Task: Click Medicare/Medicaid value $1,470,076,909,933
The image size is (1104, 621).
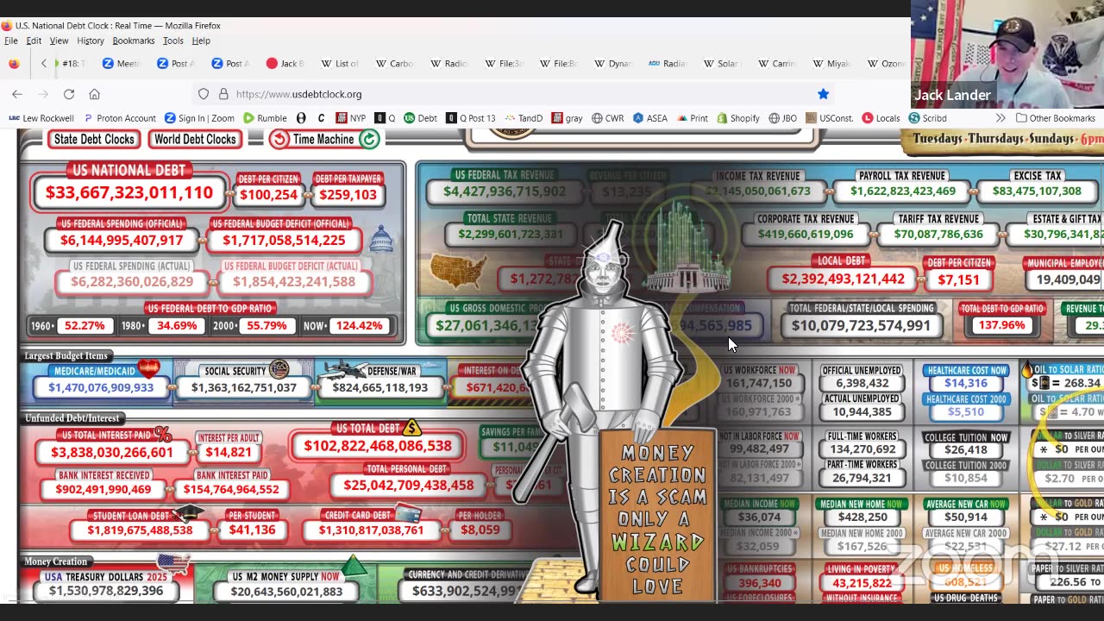Action: 101,387
